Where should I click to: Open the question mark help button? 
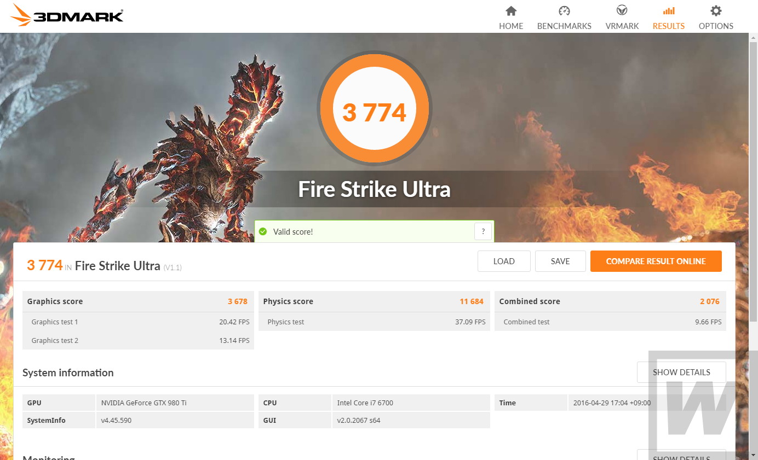point(483,231)
